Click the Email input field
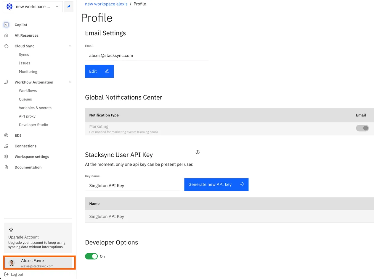 click(x=147, y=55)
